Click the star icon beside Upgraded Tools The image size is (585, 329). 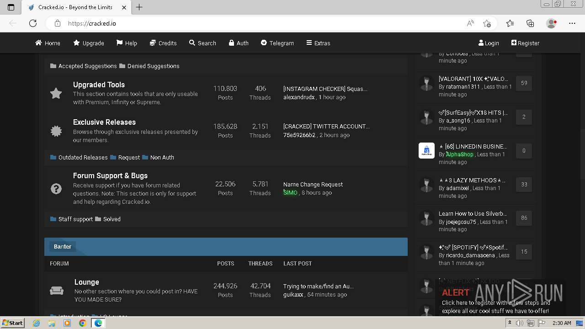click(x=56, y=94)
